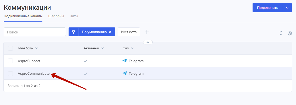This screenshot has height=105, width=296.
Task: Click Telegram icon in AsproSupport row
Action: [x=125, y=61]
